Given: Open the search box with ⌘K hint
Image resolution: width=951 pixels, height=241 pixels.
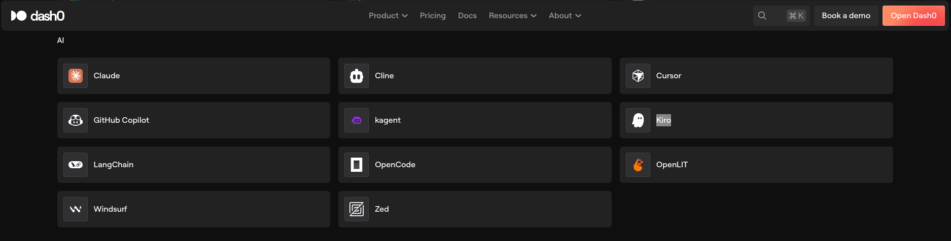Looking at the screenshot, I should 781,16.
